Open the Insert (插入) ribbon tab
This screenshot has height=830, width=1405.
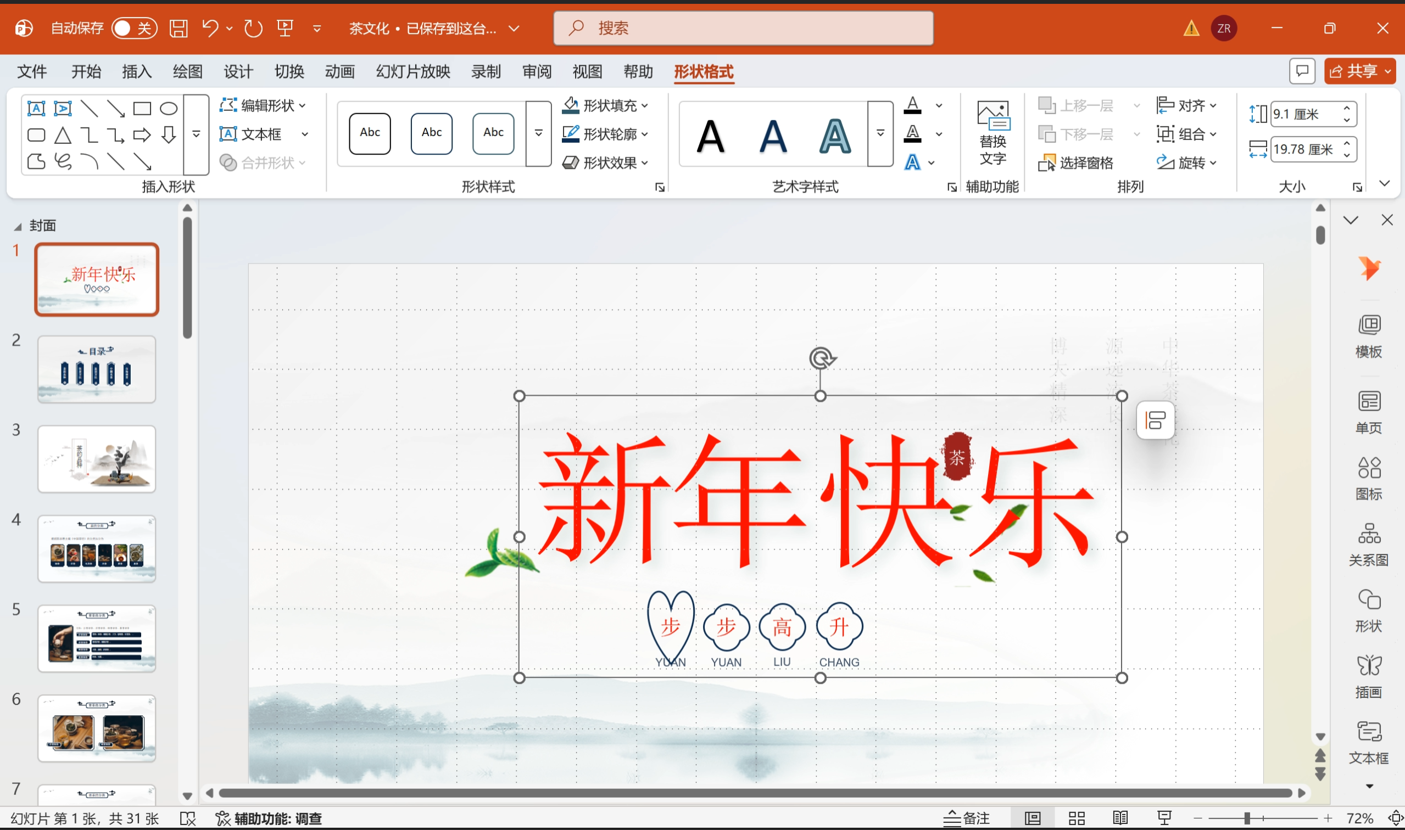137,71
